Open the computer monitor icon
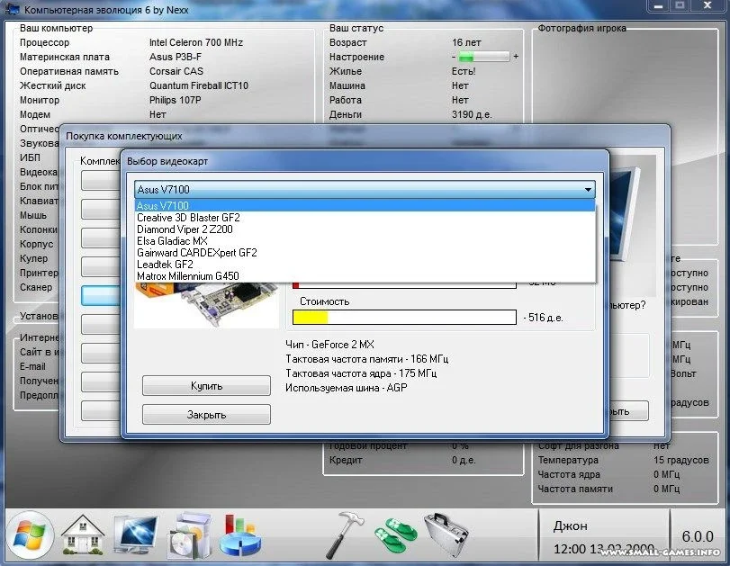Image resolution: width=730 pixels, height=566 pixels. pyautogui.click(x=135, y=535)
